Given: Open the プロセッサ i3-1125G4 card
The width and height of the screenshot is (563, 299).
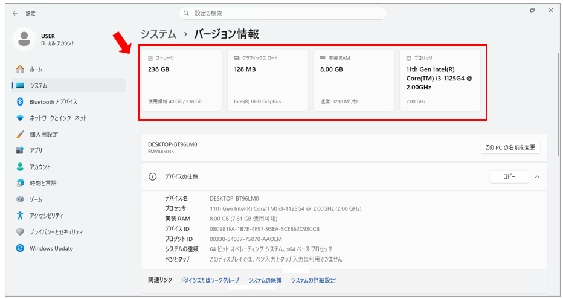Looking at the screenshot, I should pyautogui.click(x=440, y=80).
